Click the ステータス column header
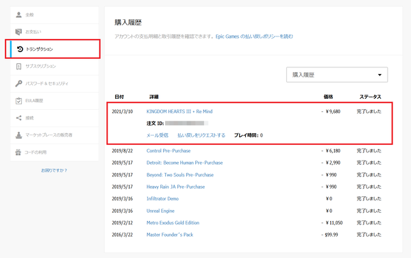This screenshot has width=411, height=258. click(370, 97)
